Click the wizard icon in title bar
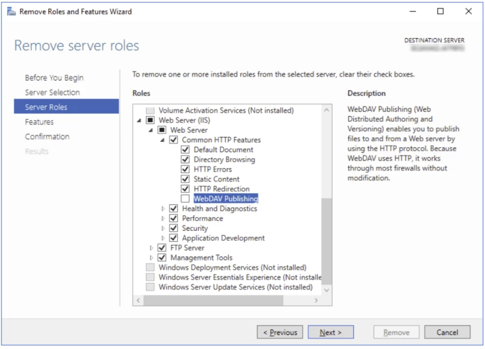The image size is (485, 349). pos(11,12)
